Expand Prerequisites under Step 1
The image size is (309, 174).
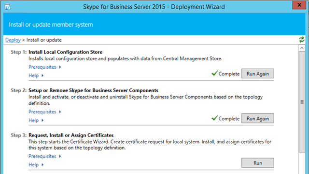(45, 67)
